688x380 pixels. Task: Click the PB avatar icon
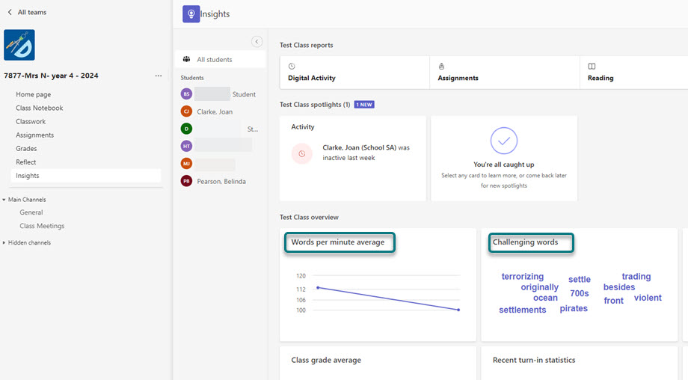pos(186,181)
